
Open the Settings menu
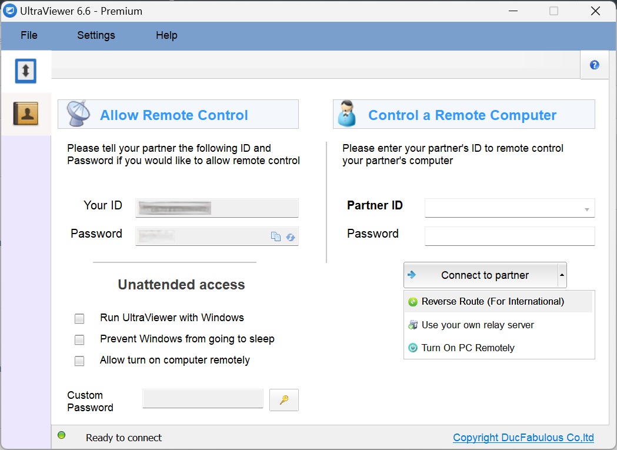[96, 35]
